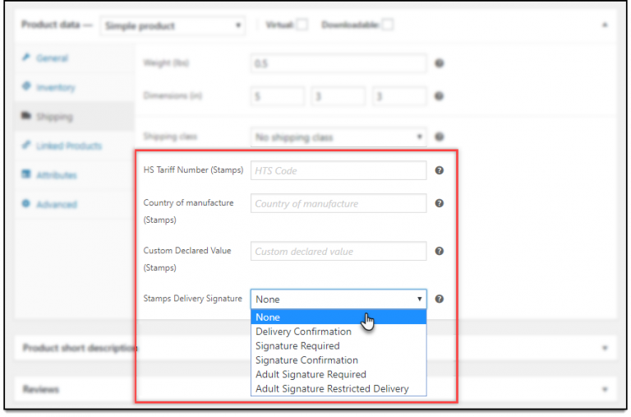Viewport: 631px width, 417px height.
Task: Click help icon beside Country of manufacture
Action: 439,203
